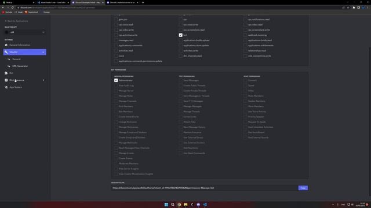Check the Manage Channels permission
This screenshot has height=208, width=371.
point(116,101)
